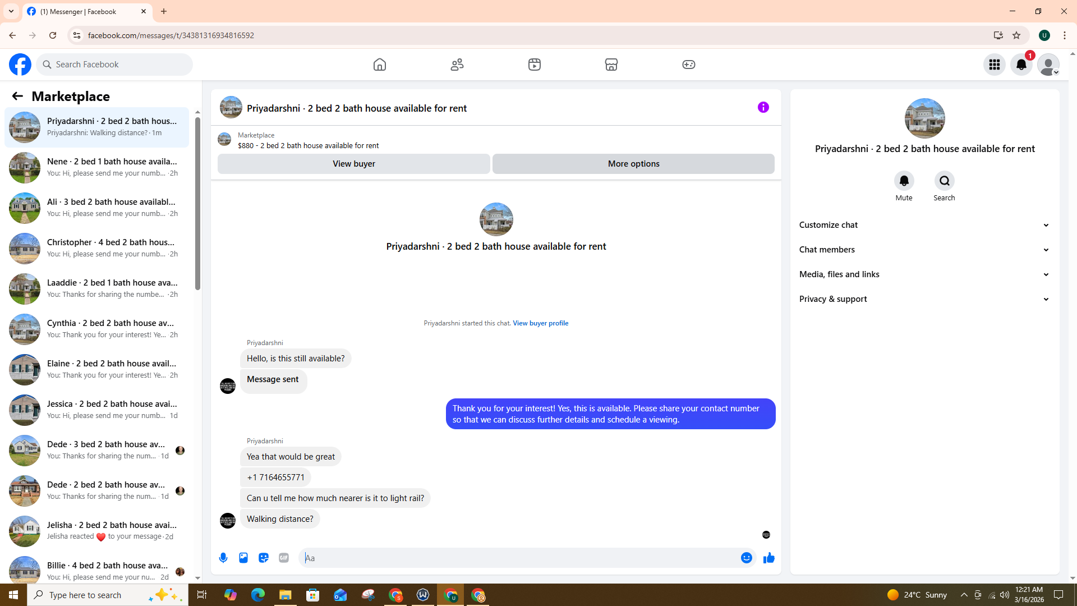
Task: Go to the Marketplace tab
Action: point(611,65)
